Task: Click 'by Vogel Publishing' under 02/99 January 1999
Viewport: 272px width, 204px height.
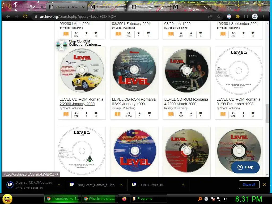Action: (x=124, y=108)
